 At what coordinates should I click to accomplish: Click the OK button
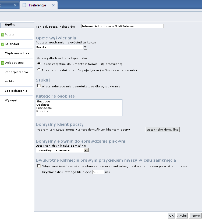click(x=171, y=216)
